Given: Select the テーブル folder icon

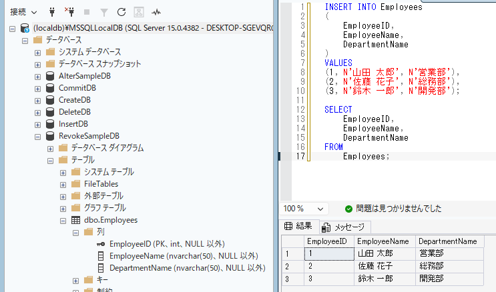Looking at the screenshot, I should 63,159.
